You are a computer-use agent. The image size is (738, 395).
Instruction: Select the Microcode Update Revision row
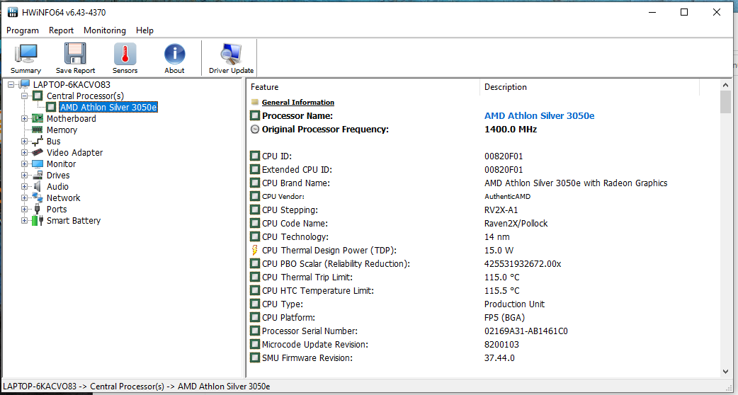483,344
